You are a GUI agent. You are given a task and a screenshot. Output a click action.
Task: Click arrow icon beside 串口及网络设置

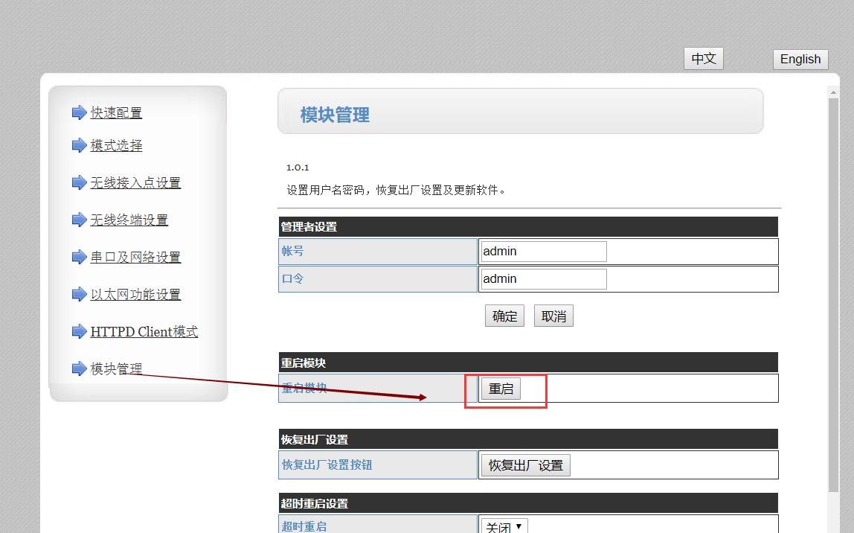pos(79,257)
